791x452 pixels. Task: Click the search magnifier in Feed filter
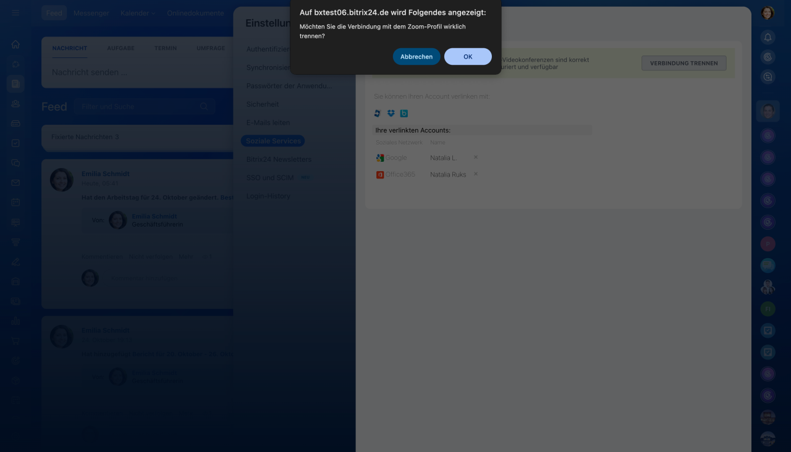coord(204,106)
